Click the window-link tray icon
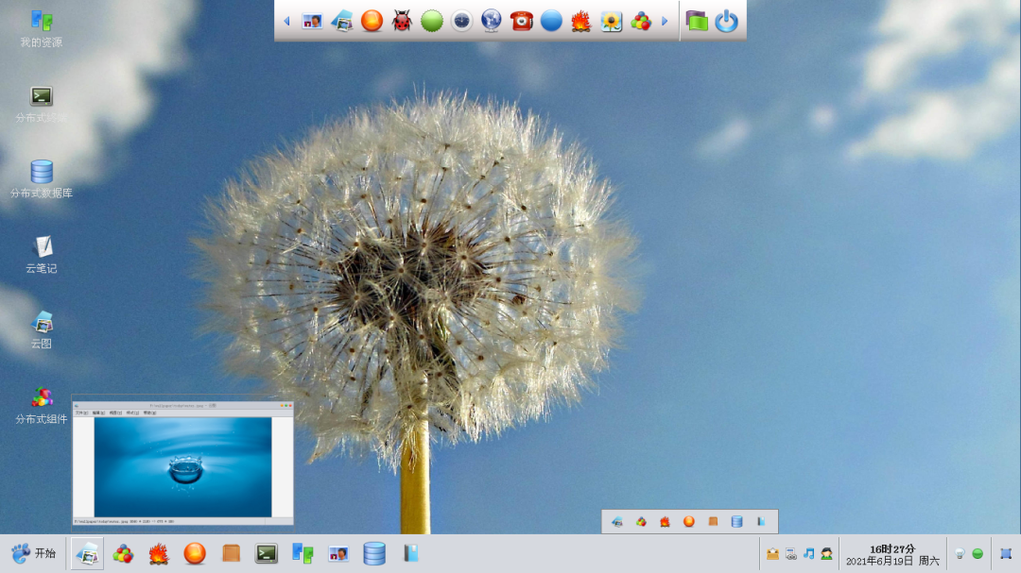 coord(790,553)
